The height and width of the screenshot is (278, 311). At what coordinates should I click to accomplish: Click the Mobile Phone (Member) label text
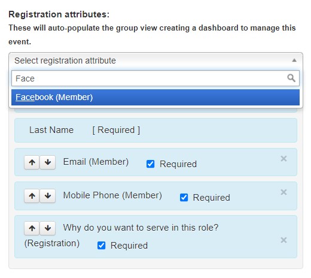click(112, 195)
